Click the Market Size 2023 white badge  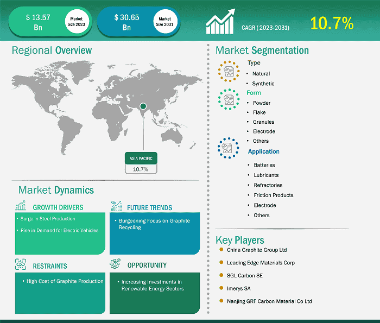[x=77, y=22]
